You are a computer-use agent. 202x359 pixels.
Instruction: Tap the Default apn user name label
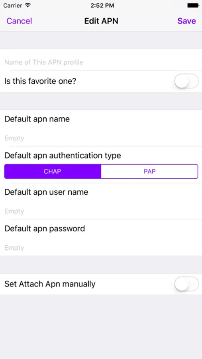pos(46,192)
